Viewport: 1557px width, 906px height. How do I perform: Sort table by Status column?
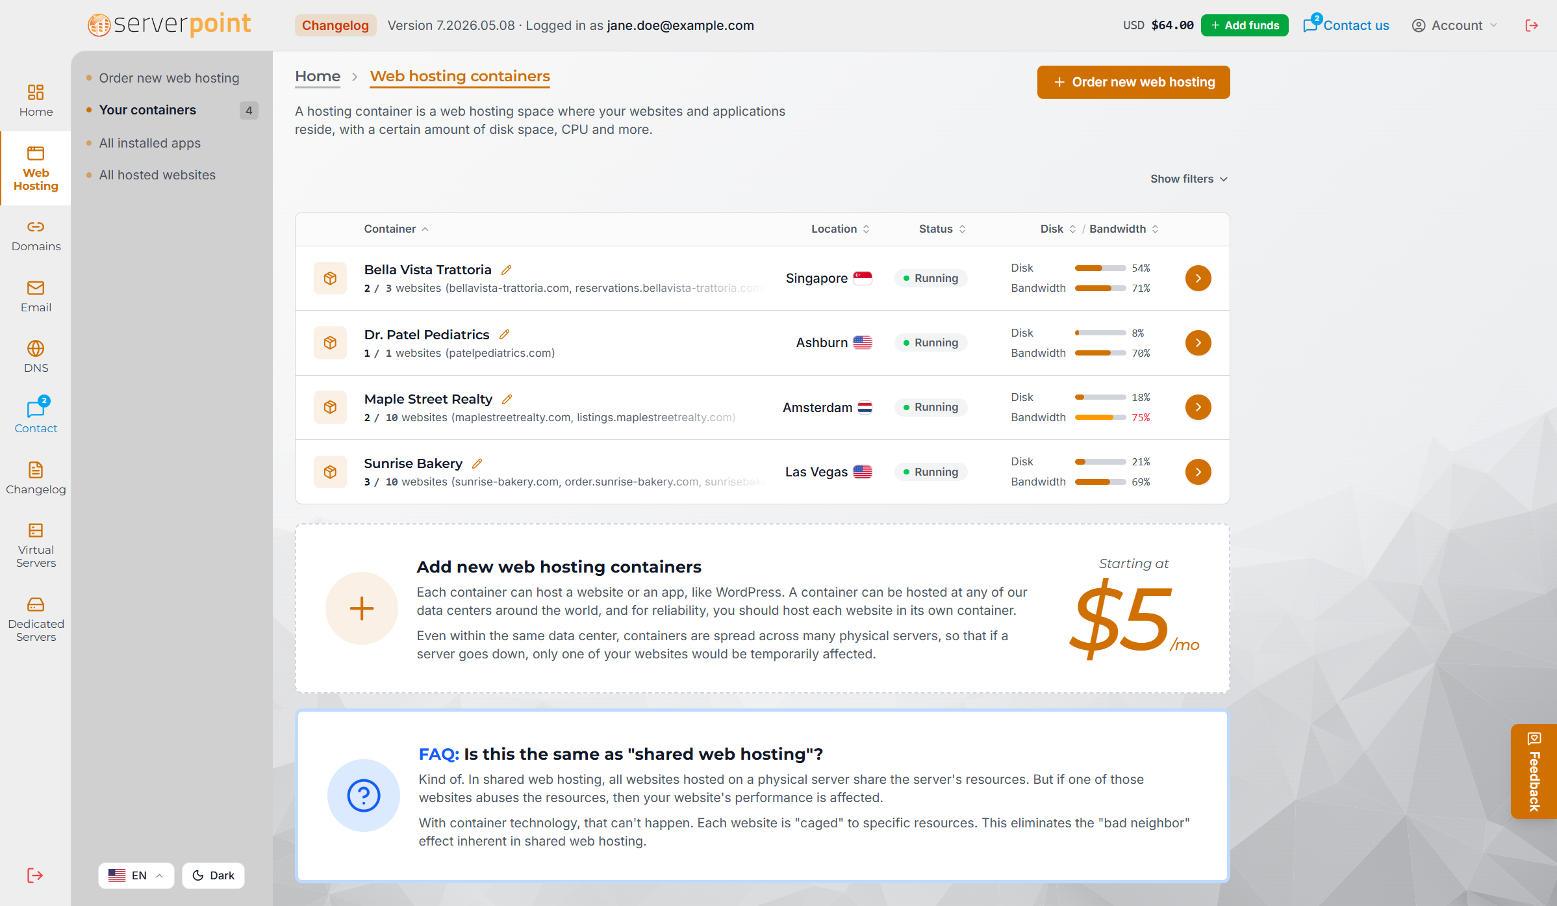point(943,229)
